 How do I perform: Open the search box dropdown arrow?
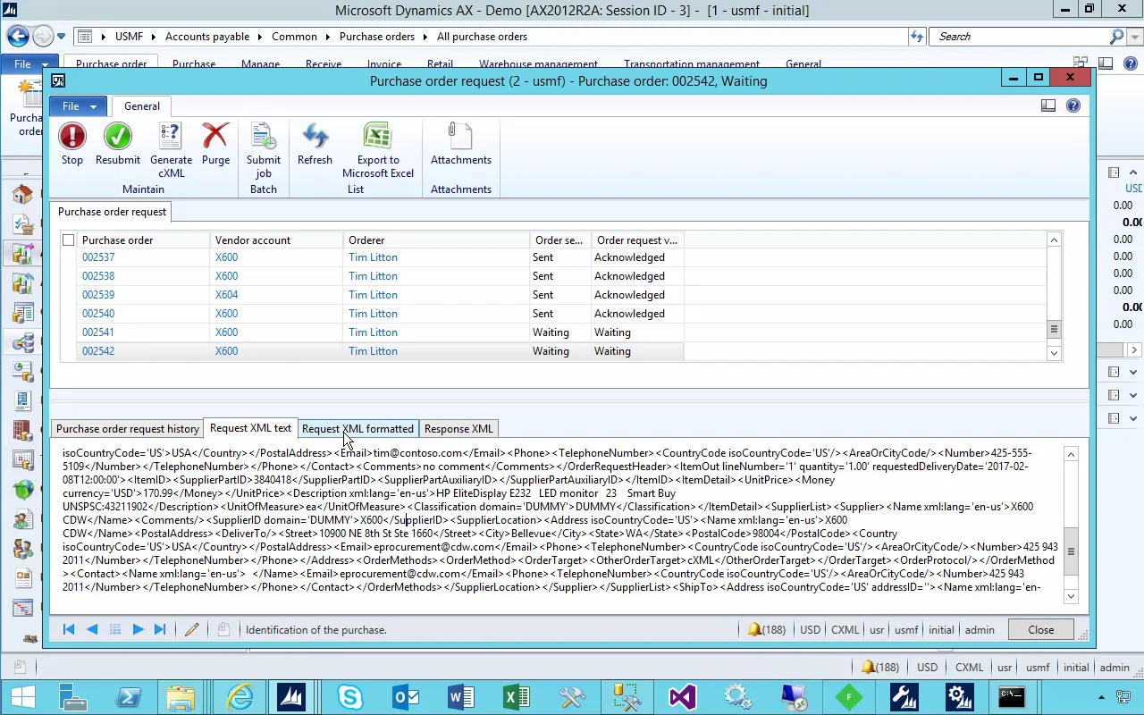point(1136,37)
